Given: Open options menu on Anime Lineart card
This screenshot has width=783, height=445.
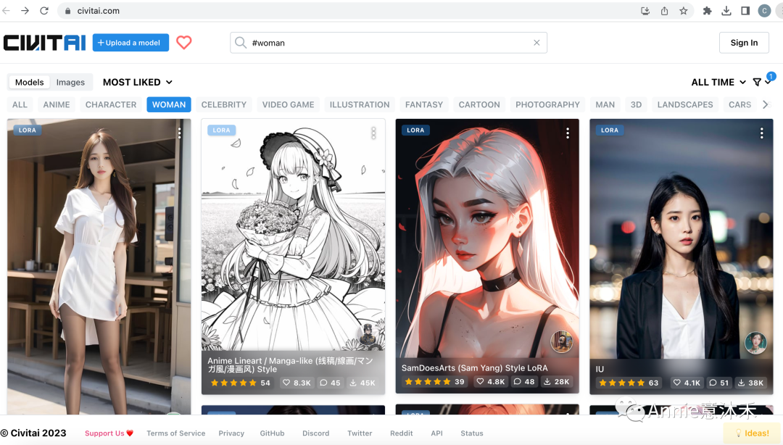Looking at the screenshot, I should tap(373, 133).
